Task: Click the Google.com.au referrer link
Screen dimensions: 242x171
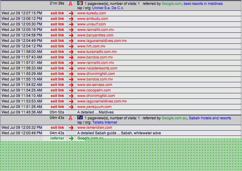Action: click(174, 118)
